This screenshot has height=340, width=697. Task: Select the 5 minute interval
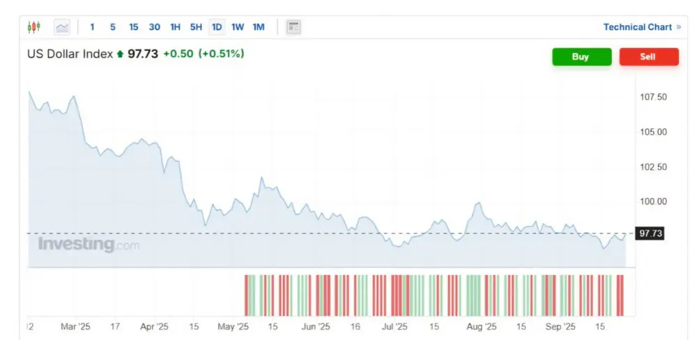click(x=112, y=27)
